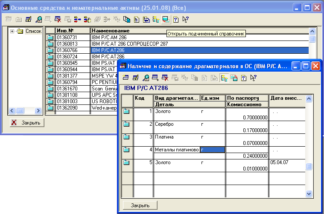Click the colored arrows icon with blue arrow

coord(78,20)
